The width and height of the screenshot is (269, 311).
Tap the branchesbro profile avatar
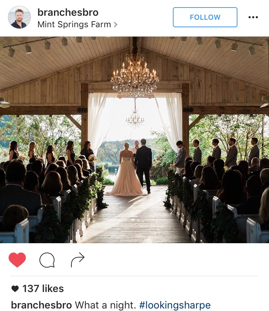coord(19,17)
